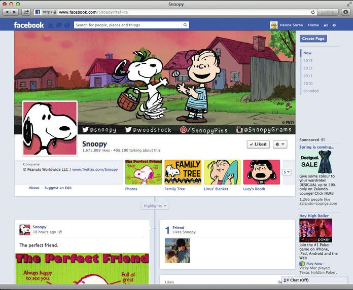
Task: Open the Chat (Off) bar
Action: 315,280
